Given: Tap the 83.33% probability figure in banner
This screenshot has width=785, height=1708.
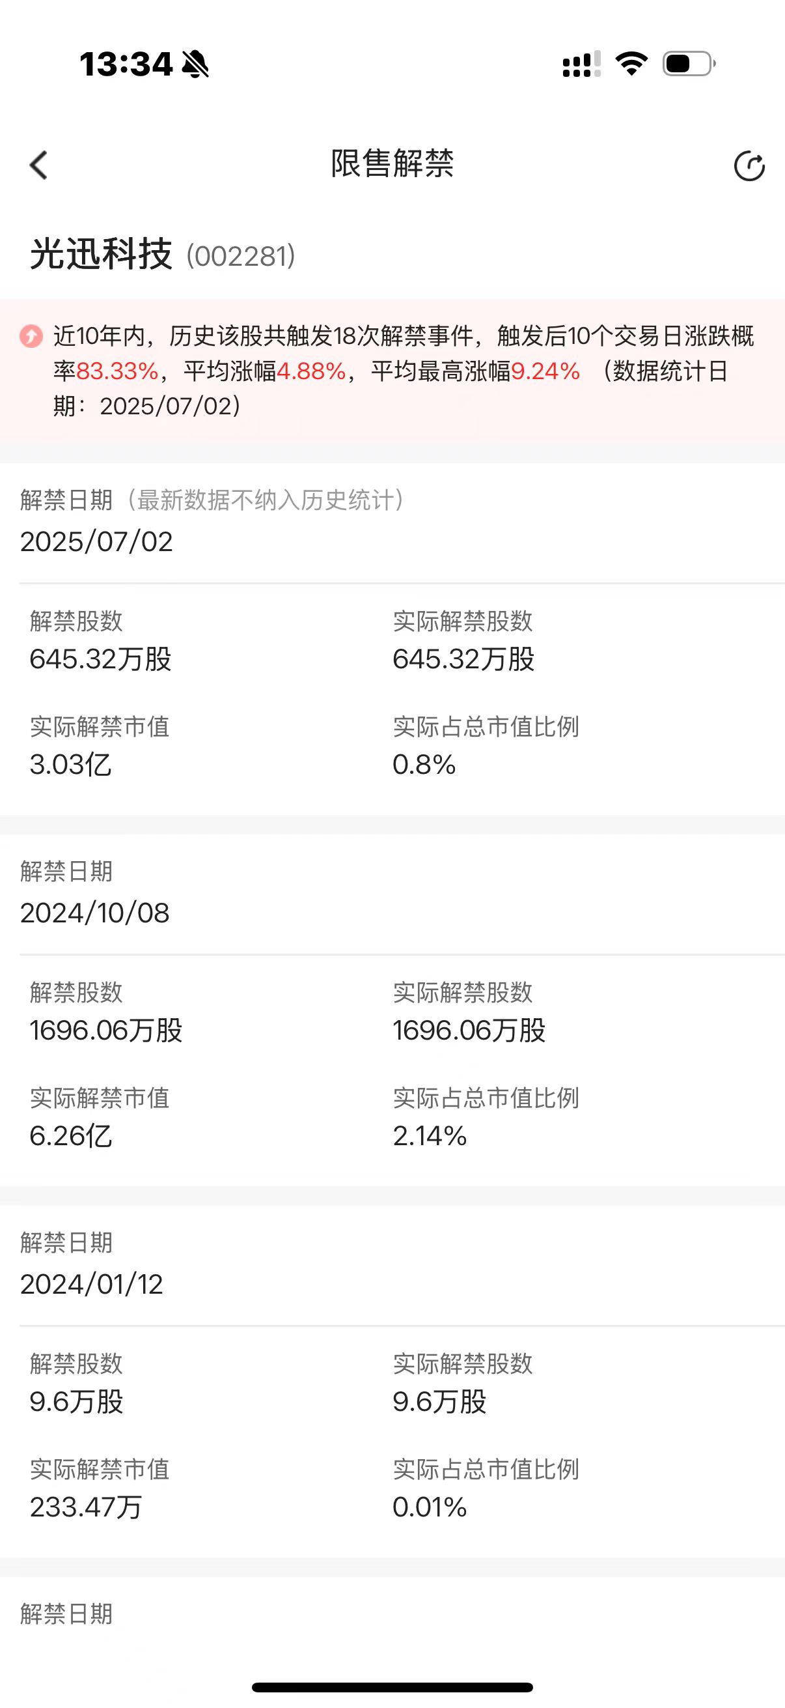Looking at the screenshot, I should tap(117, 371).
